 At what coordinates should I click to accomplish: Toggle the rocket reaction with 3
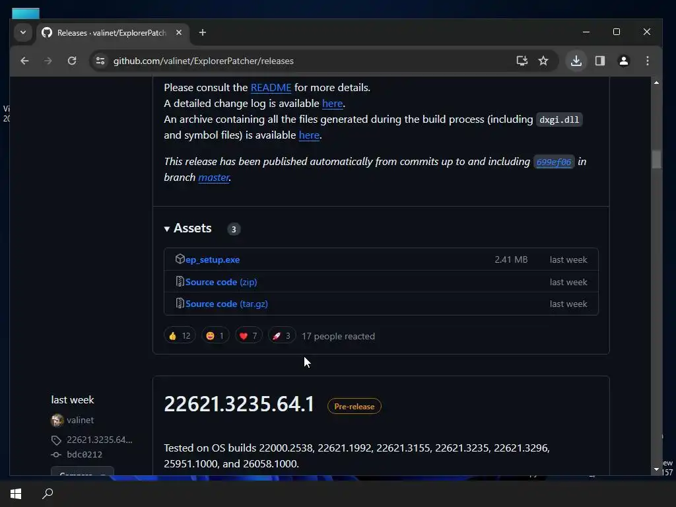[281, 336]
